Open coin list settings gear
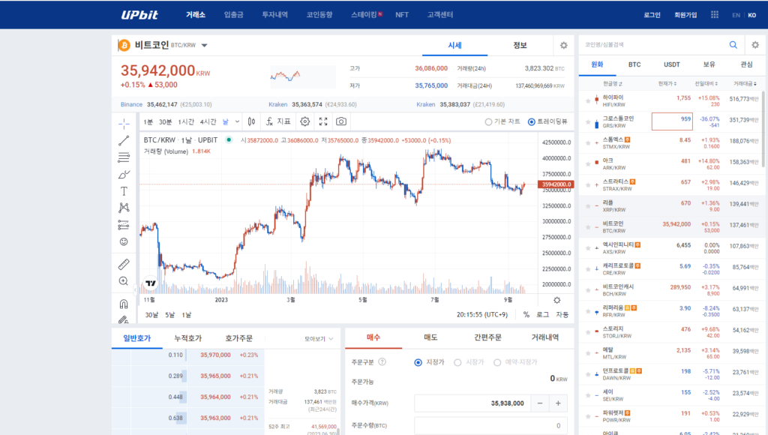The width and height of the screenshot is (768, 435). click(755, 44)
